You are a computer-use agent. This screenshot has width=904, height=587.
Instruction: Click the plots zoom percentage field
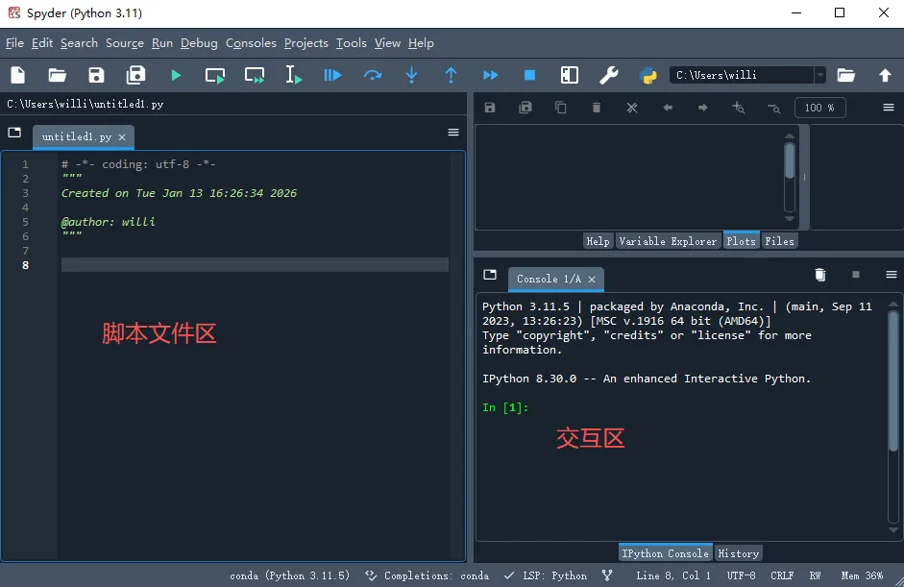tap(819, 108)
